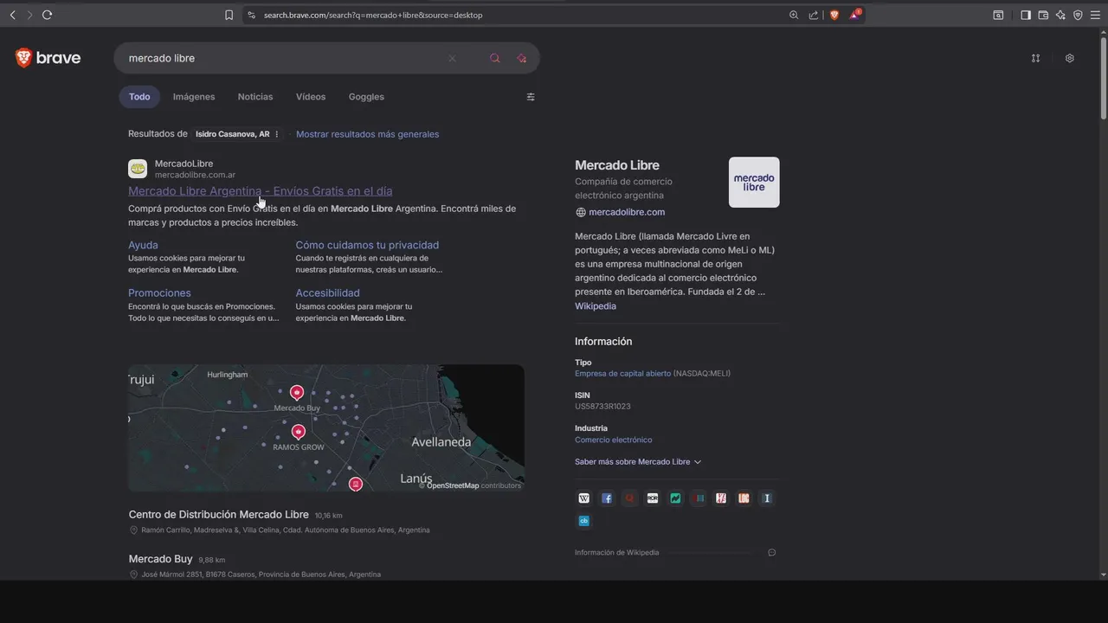Open Brave Rewards triangle icon
This screenshot has height=623, width=1108.
coord(855,15)
